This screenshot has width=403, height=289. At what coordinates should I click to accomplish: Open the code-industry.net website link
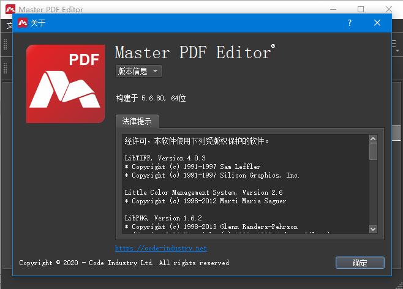coord(161,248)
